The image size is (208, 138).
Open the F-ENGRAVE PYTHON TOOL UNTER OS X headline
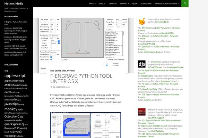click(81, 79)
